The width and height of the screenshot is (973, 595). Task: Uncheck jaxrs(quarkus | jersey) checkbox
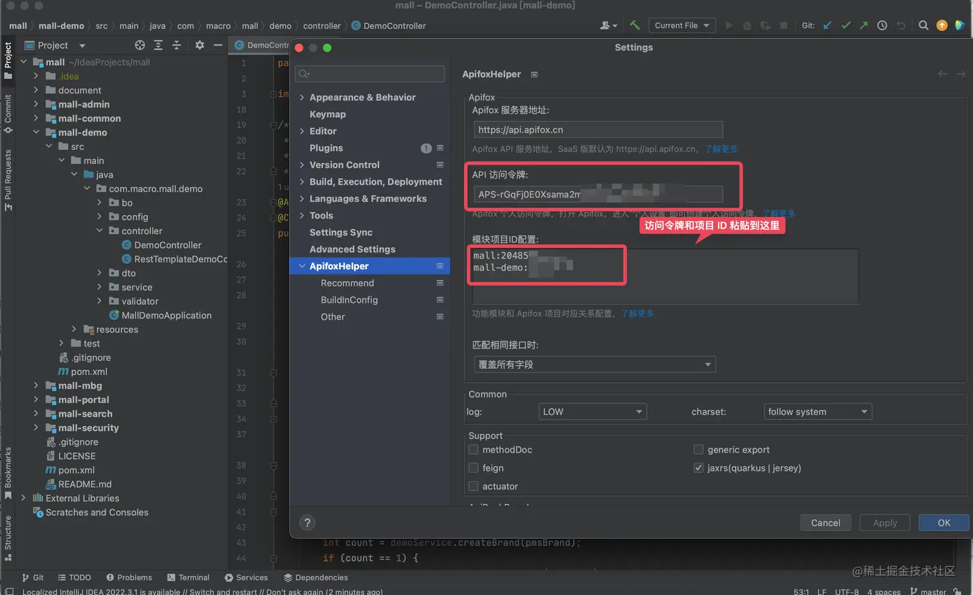coord(698,468)
